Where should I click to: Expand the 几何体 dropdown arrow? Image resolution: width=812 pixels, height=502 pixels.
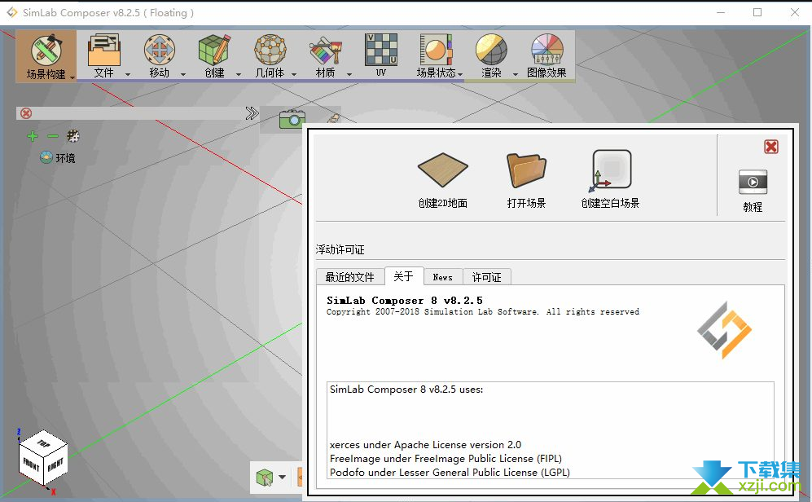click(294, 75)
